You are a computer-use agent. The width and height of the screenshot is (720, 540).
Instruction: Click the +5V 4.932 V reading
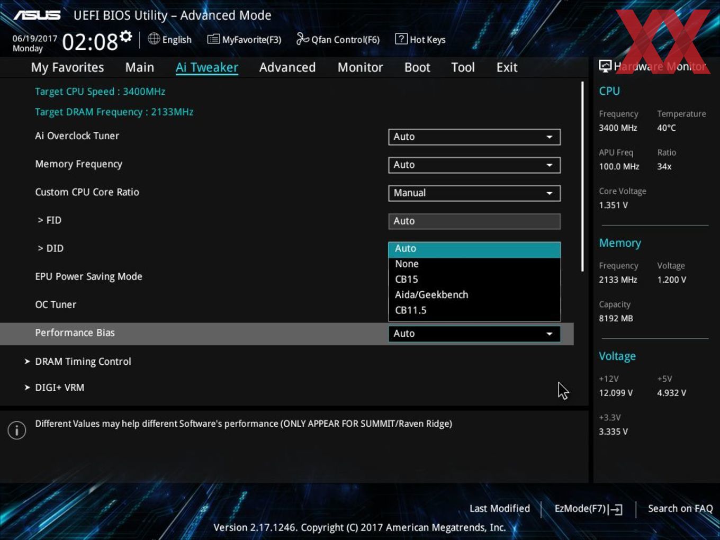coord(671,393)
